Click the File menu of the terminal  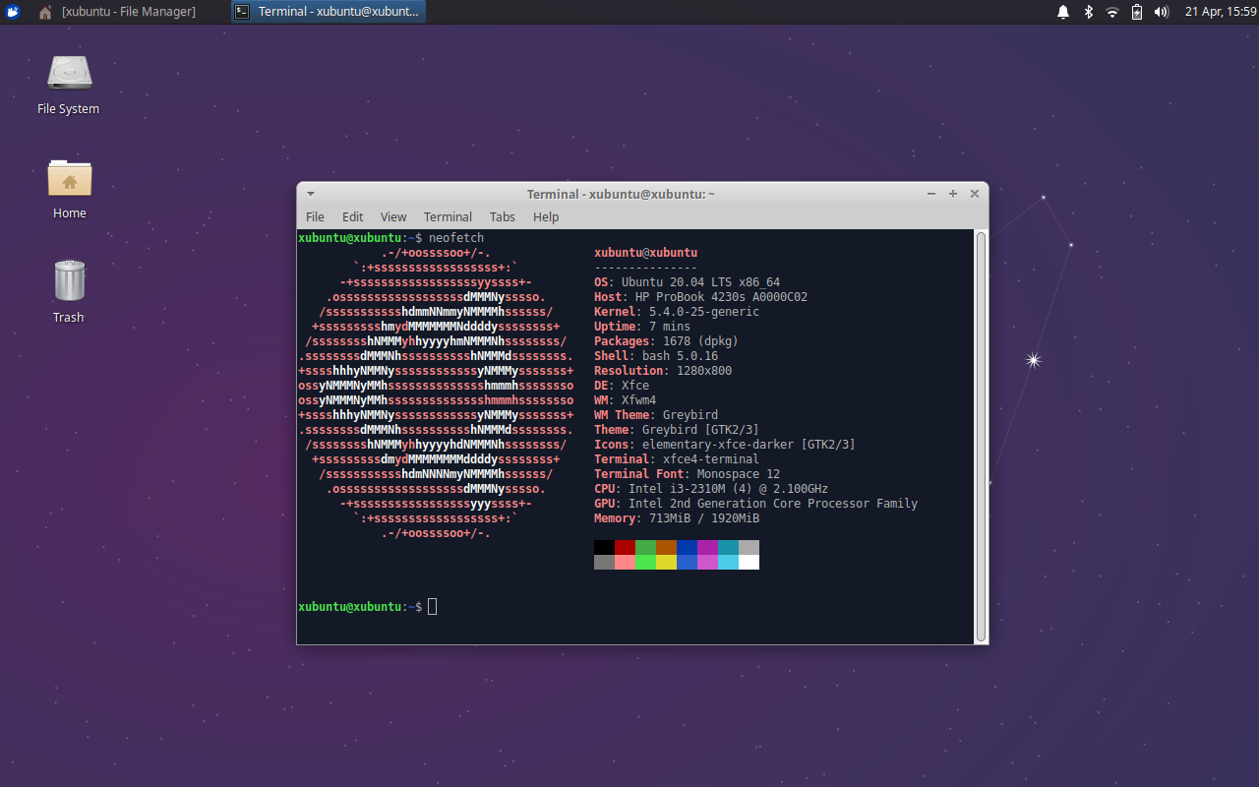[315, 216]
